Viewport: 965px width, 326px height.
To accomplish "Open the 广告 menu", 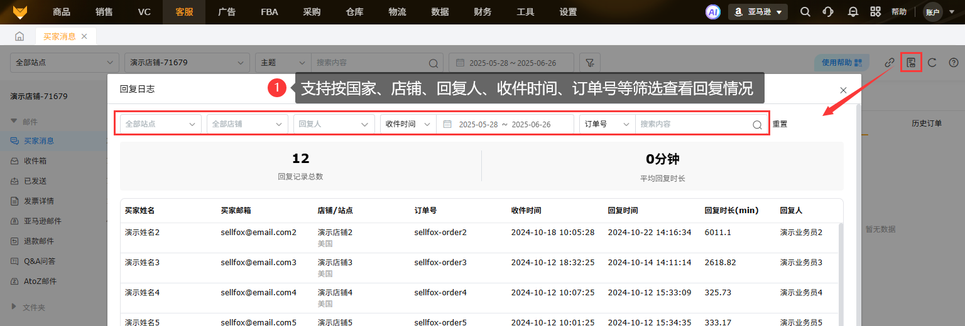I will tap(227, 12).
